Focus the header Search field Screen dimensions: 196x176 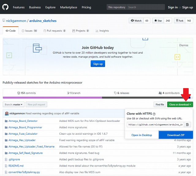146,7
